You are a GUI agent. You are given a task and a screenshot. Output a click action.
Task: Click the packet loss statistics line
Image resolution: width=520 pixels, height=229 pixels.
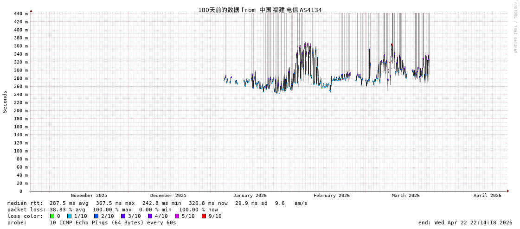113,210
